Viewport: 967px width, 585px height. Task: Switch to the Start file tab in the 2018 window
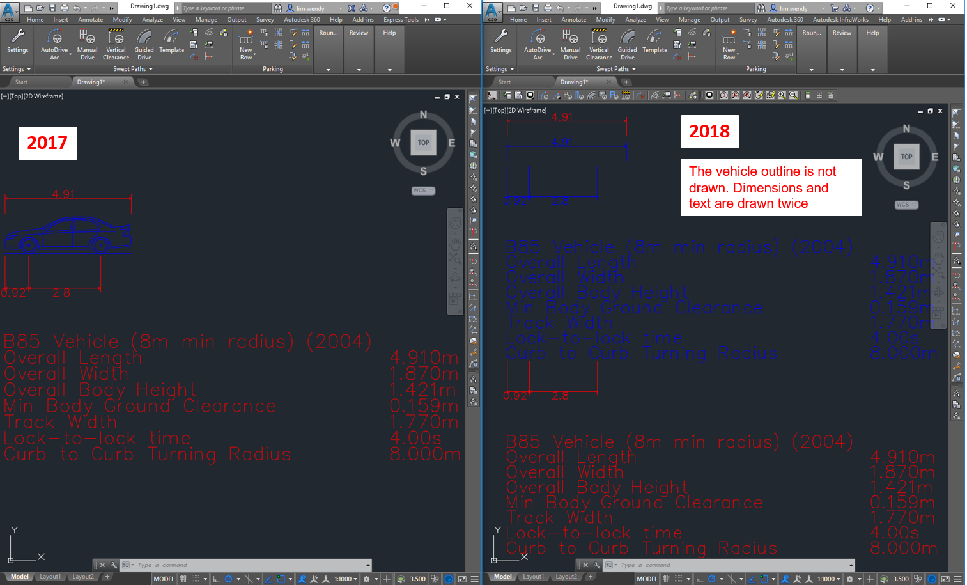point(505,82)
